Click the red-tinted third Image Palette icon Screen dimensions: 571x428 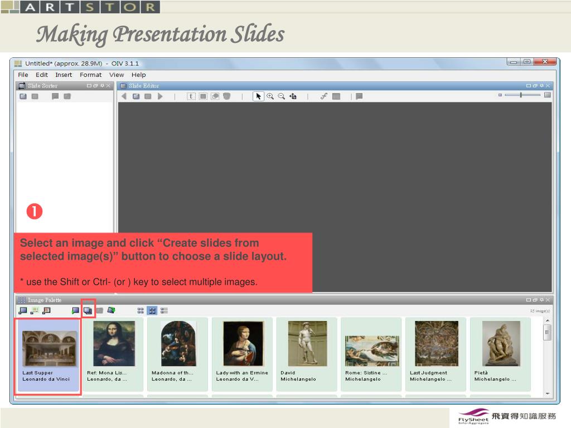tap(47, 310)
